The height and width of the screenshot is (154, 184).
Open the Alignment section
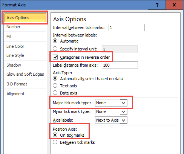(15, 94)
